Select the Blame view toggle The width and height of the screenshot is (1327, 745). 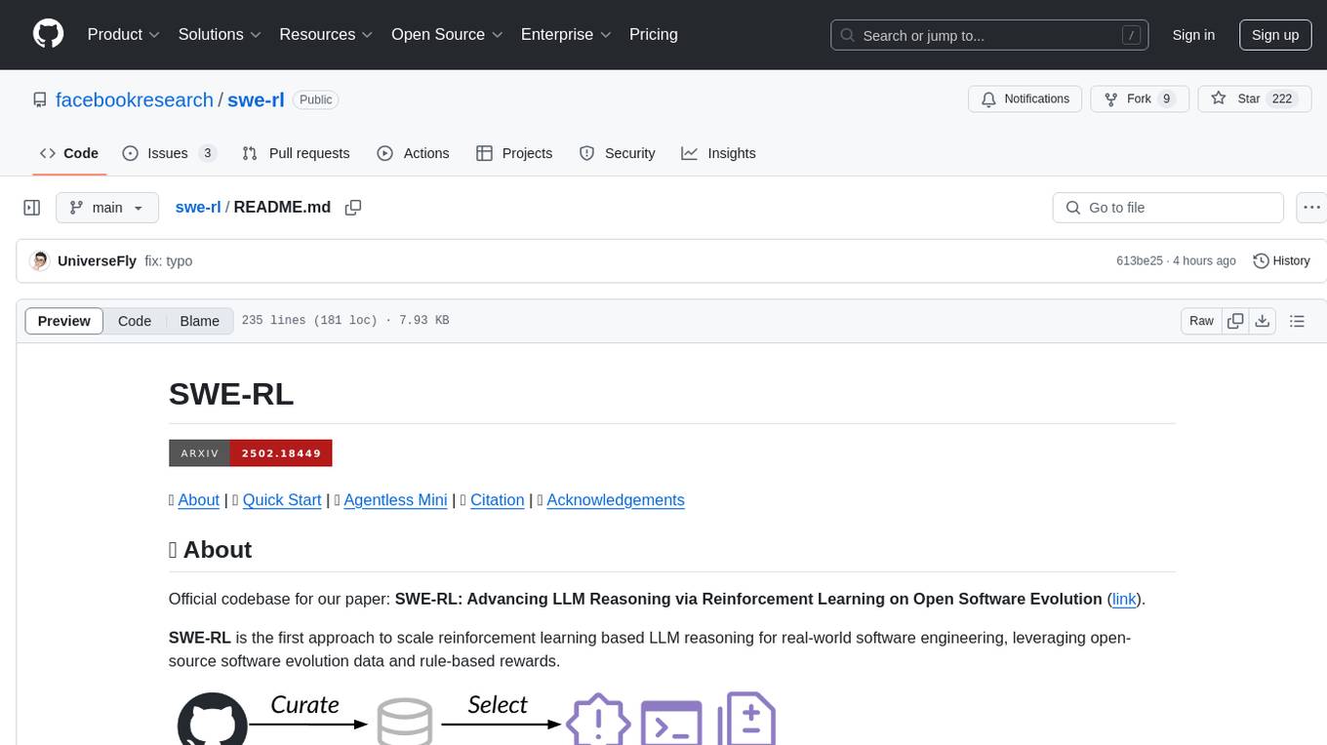pos(199,321)
